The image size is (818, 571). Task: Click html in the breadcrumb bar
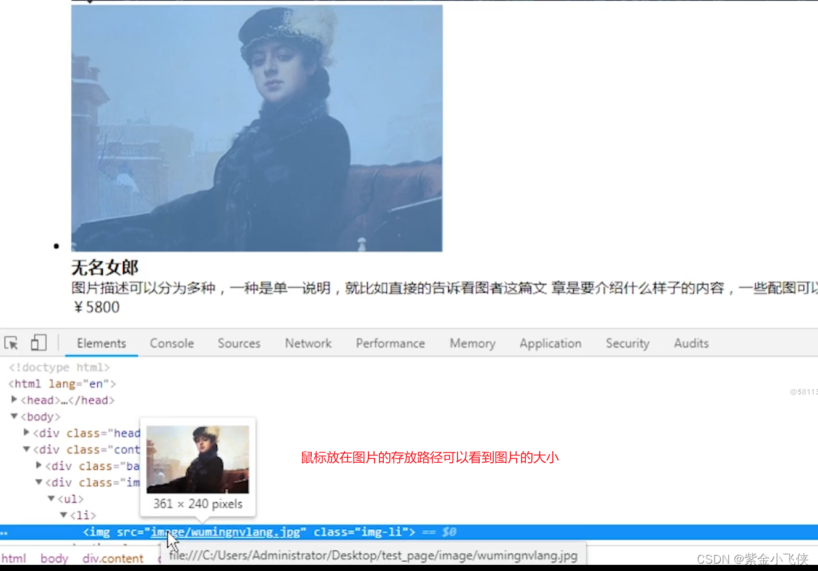[x=14, y=558]
